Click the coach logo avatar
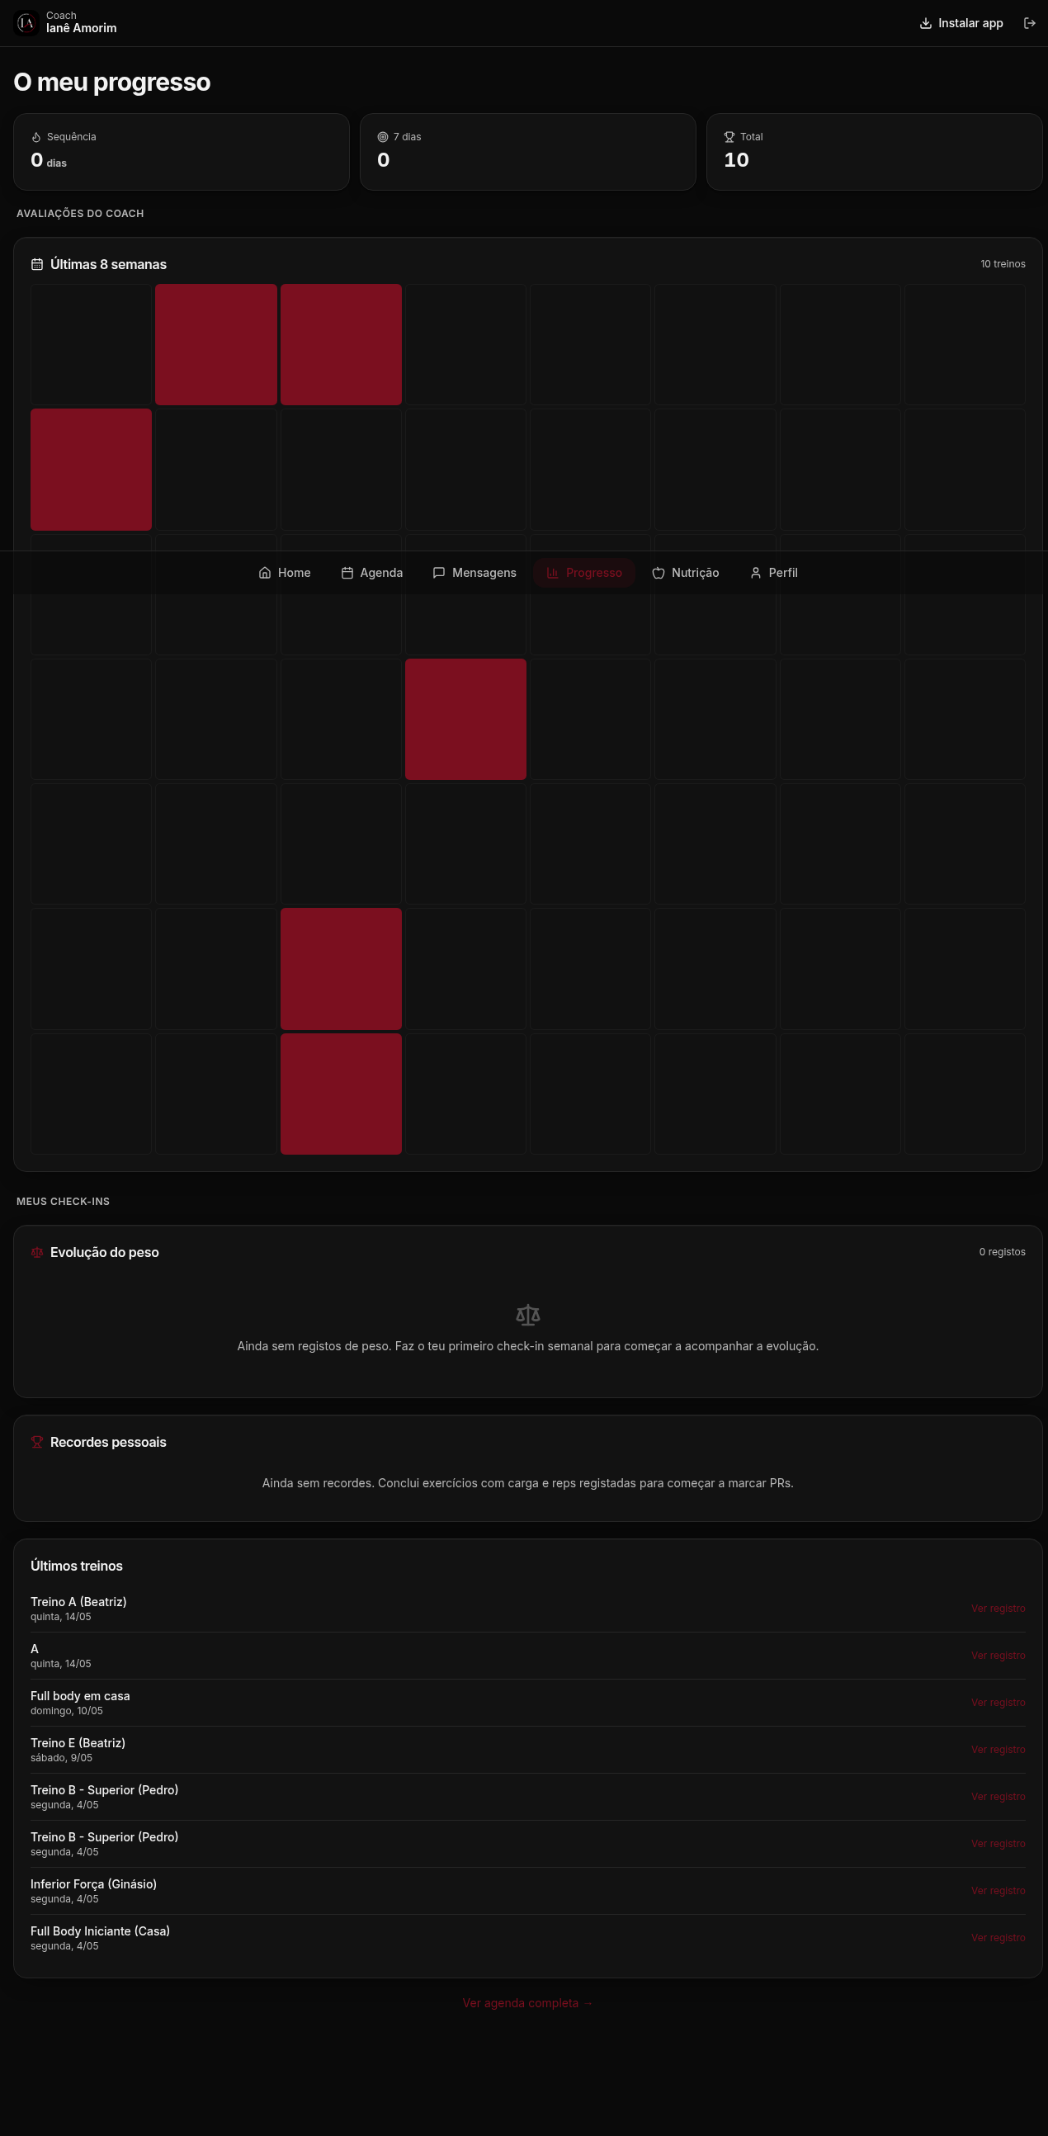 (x=26, y=22)
